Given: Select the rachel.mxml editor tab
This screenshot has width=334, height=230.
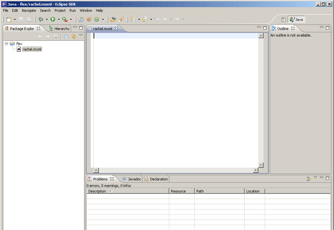Looking at the screenshot, I should [102, 28].
